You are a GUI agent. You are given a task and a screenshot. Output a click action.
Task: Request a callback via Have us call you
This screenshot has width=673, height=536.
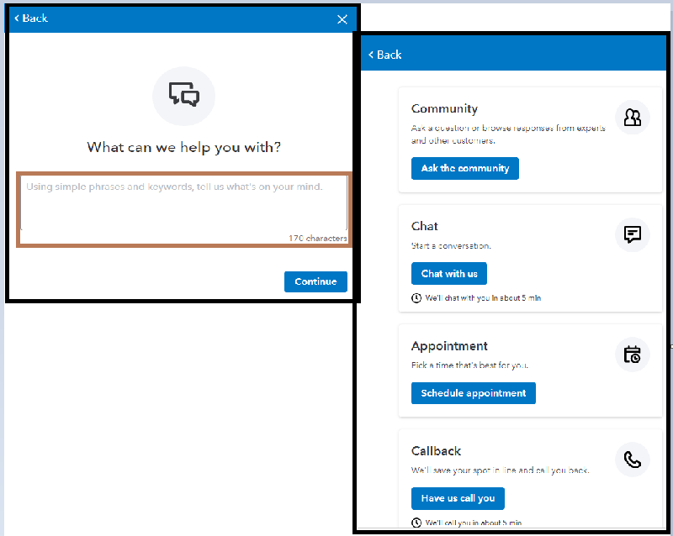458,498
